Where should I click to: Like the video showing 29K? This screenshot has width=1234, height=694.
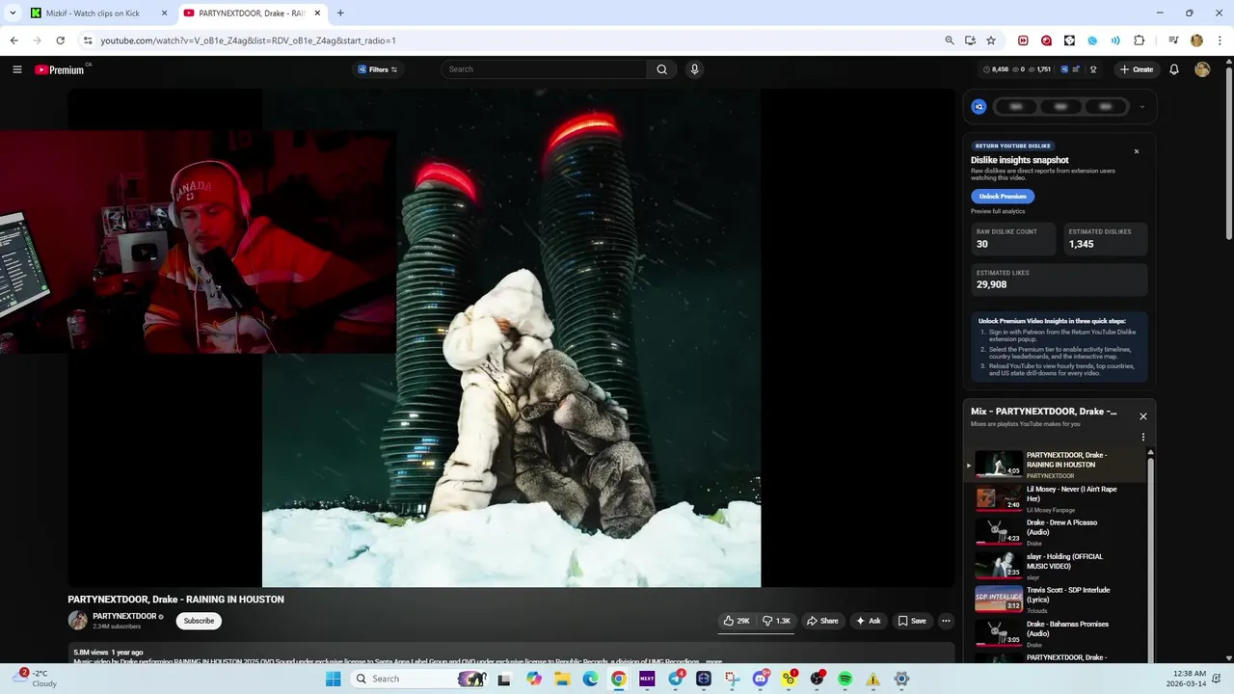click(737, 621)
